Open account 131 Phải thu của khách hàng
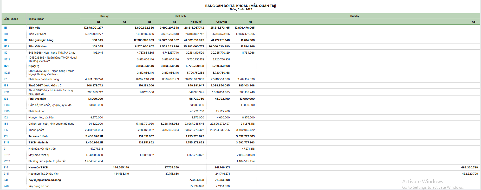Screen dimensions: 481x190 click(5, 79)
